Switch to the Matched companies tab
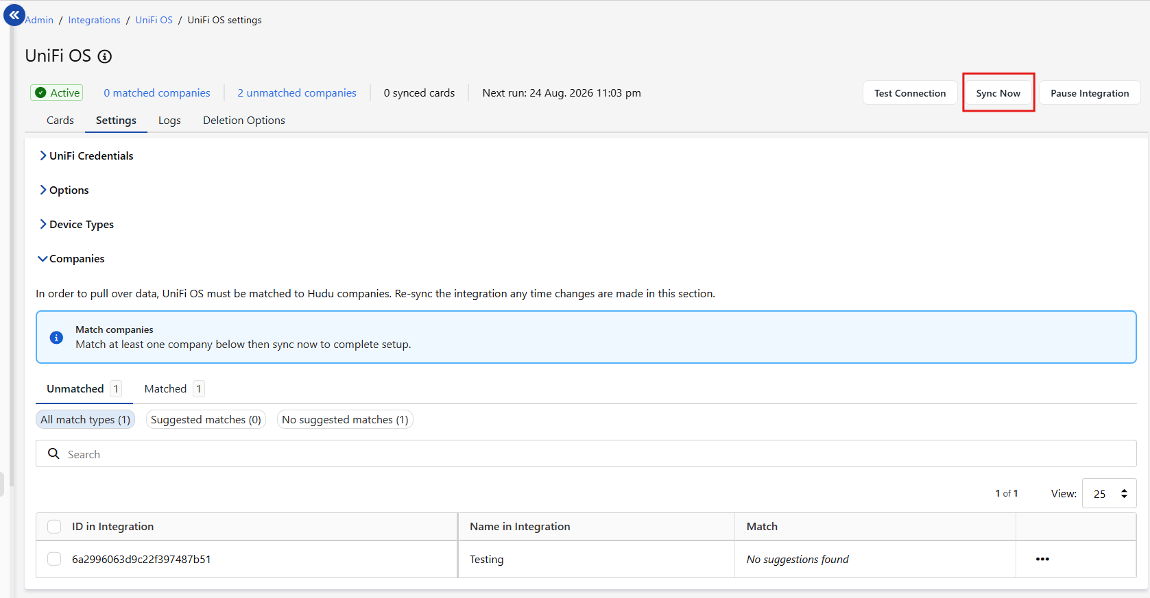The width and height of the screenshot is (1150, 598). [x=174, y=388]
